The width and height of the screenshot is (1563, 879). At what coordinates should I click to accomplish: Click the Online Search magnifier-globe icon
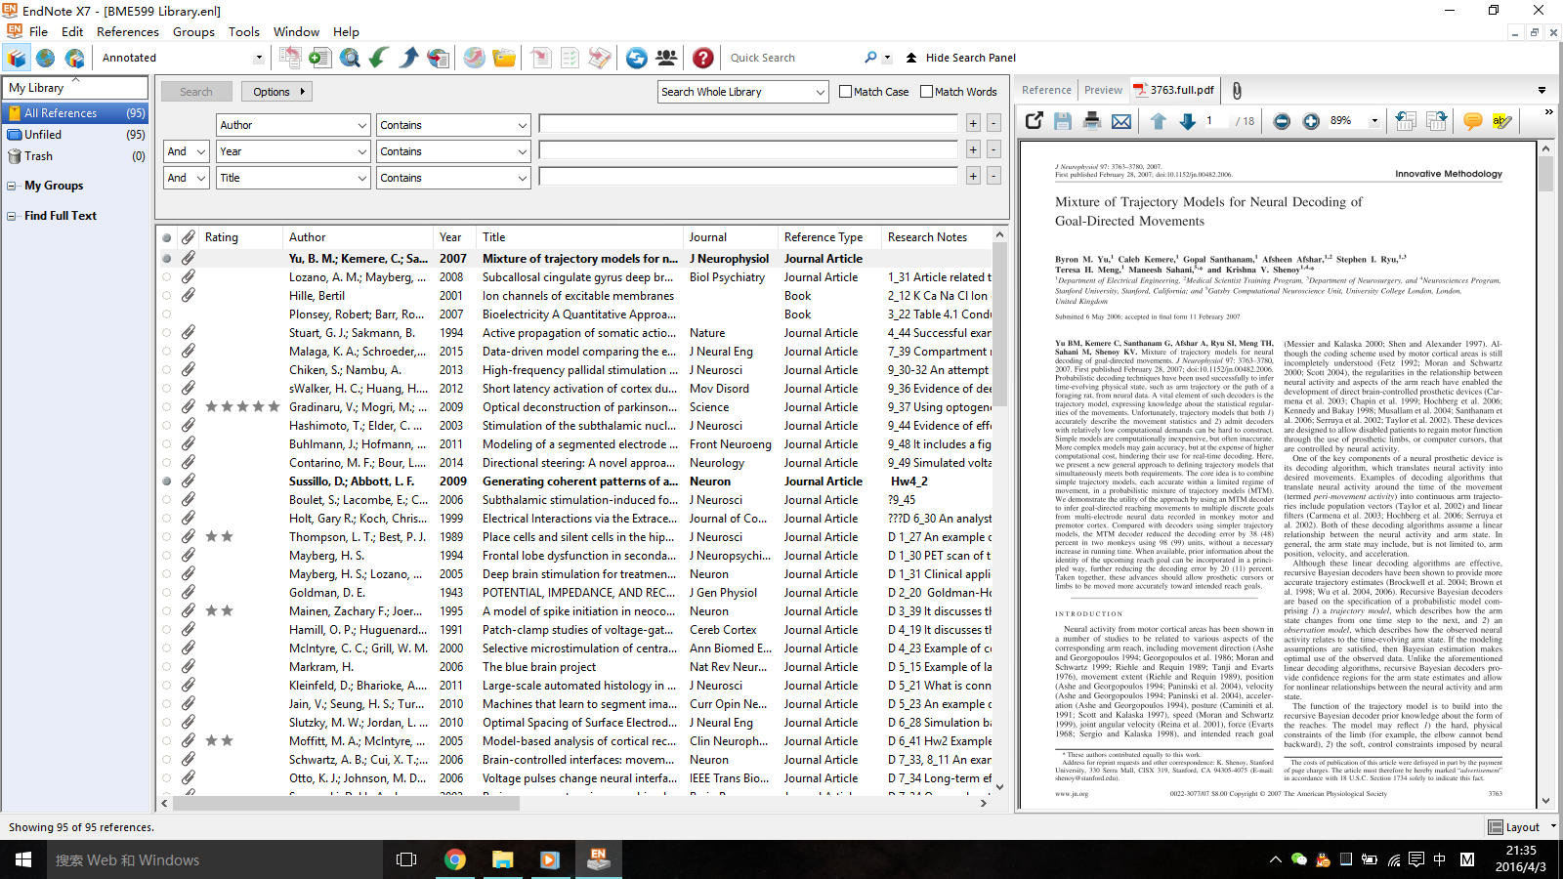pos(350,58)
